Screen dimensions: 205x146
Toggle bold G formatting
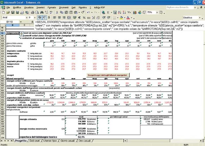40,18
